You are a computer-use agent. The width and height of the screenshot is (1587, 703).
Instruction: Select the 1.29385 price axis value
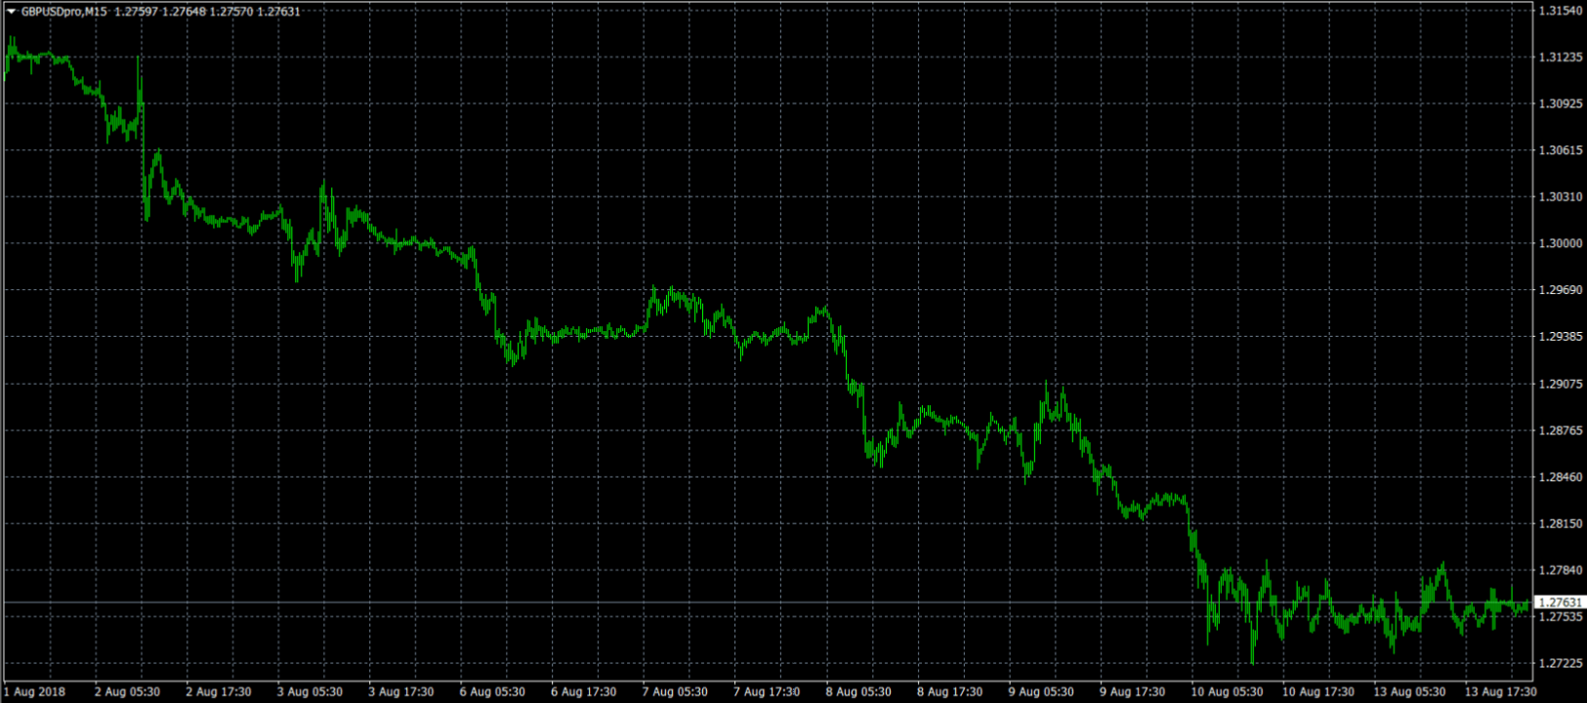point(1561,337)
